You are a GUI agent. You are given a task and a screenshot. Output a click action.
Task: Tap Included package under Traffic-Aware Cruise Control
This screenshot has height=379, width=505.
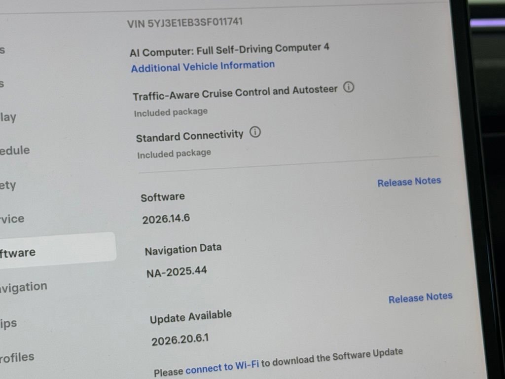coord(171,112)
